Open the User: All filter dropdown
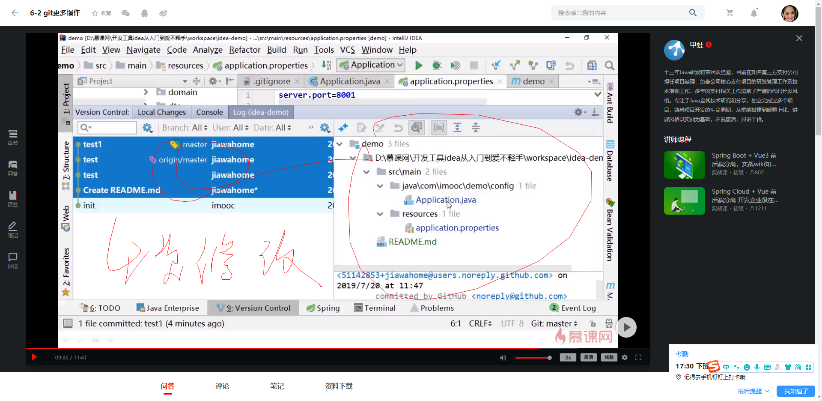 [230, 128]
